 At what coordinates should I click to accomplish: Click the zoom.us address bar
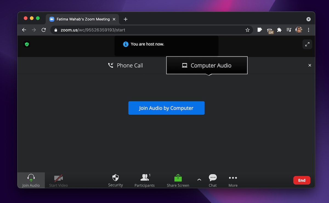152,30
